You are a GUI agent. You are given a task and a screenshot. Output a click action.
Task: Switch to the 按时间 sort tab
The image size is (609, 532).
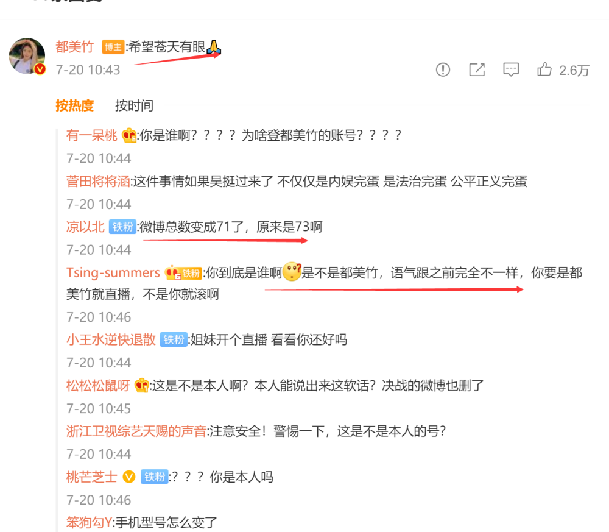[134, 105]
